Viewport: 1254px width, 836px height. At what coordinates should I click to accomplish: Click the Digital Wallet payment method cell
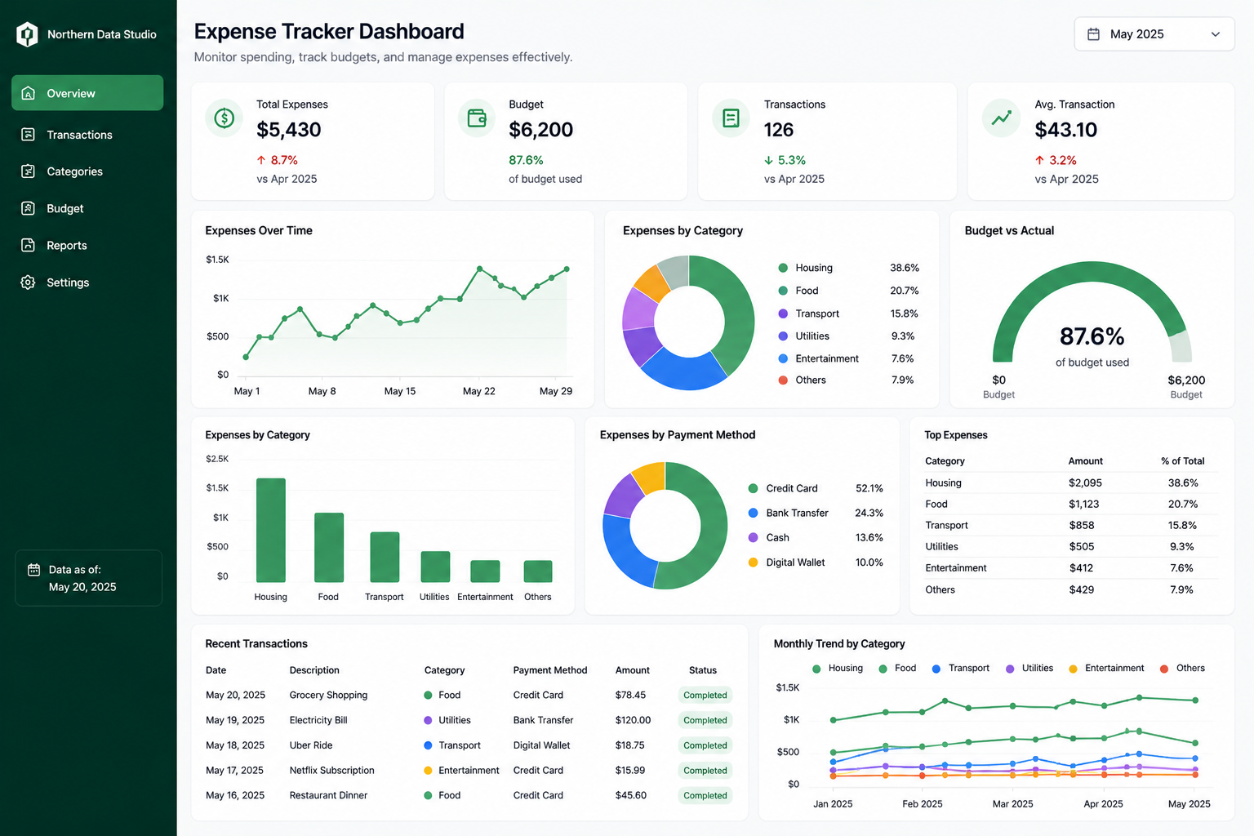(541, 745)
